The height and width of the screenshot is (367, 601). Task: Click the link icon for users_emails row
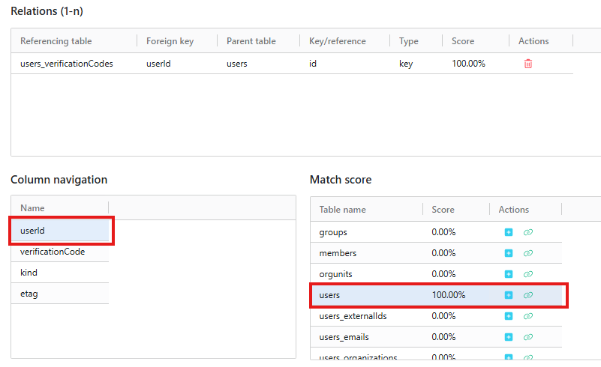coord(527,337)
